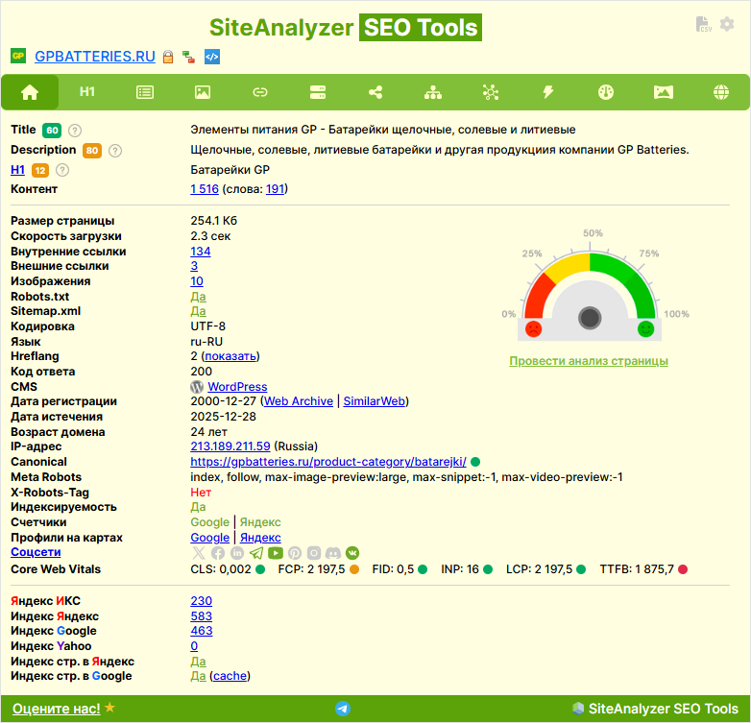Open the YouTube social profile icon
751x723 pixels.
[276, 553]
